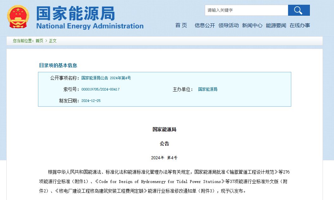Click the centered 公告 heading
This screenshot has height=200, width=334.
pos(164,144)
